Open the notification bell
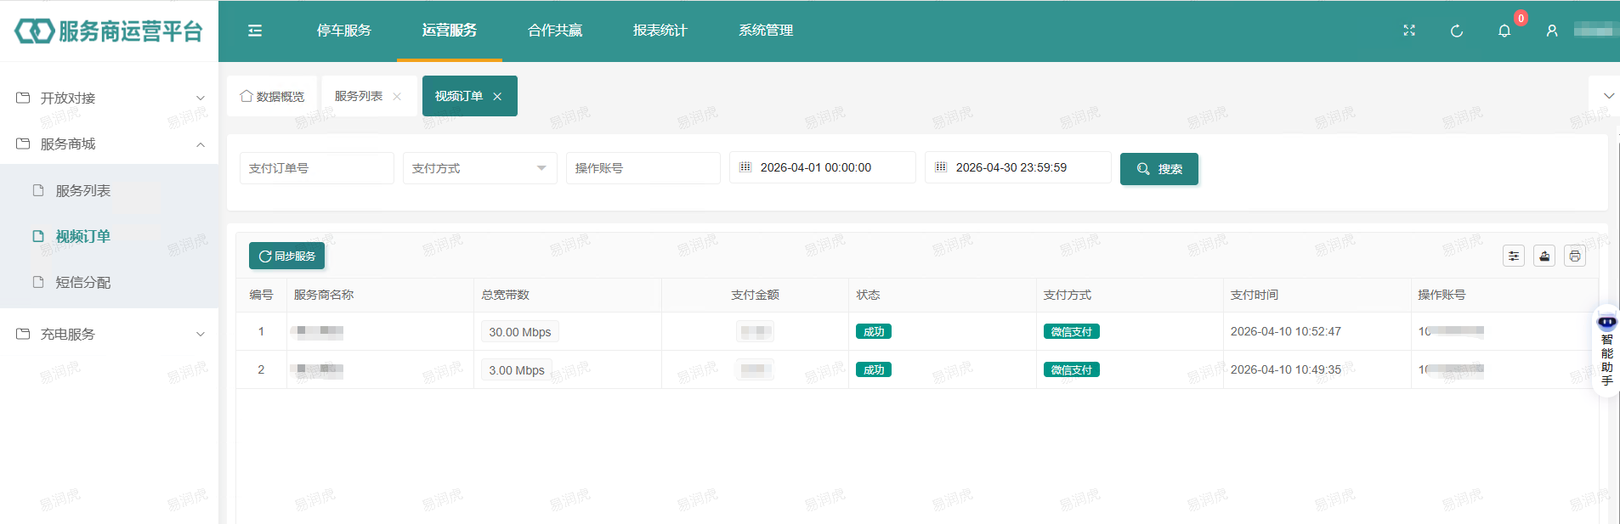The image size is (1620, 524). [x=1504, y=31]
